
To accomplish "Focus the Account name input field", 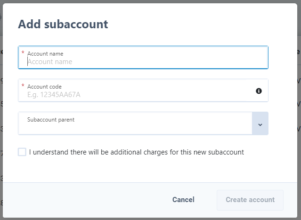I will (x=143, y=57).
